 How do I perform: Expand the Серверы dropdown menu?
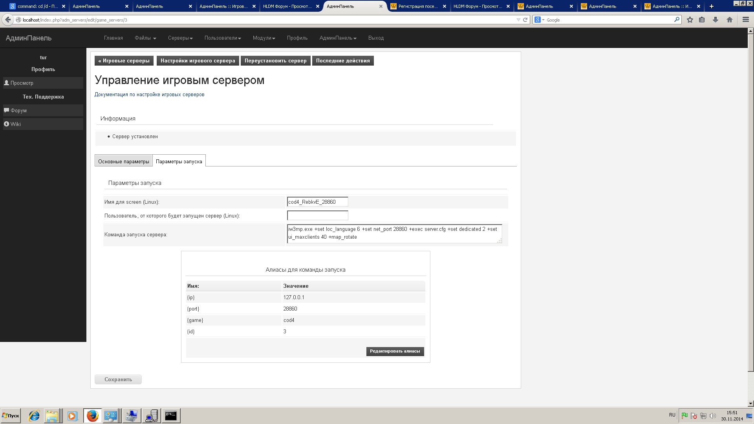(180, 38)
